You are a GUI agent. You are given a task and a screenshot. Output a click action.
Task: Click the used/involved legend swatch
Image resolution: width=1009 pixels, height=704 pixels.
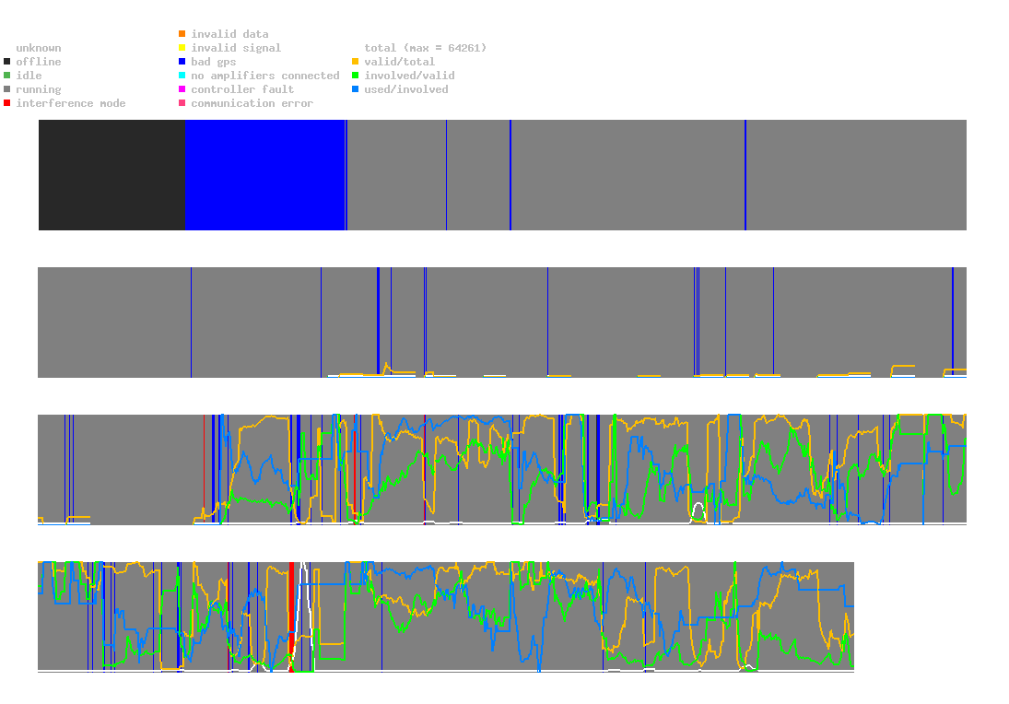click(x=355, y=89)
